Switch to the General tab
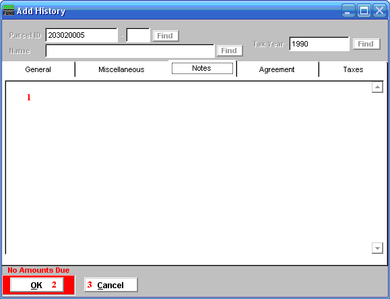Screen dimensions: 390x299 (38, 69)
